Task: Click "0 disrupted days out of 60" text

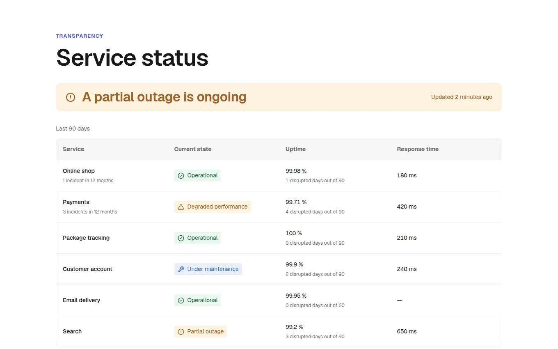Action: (315, 305)
